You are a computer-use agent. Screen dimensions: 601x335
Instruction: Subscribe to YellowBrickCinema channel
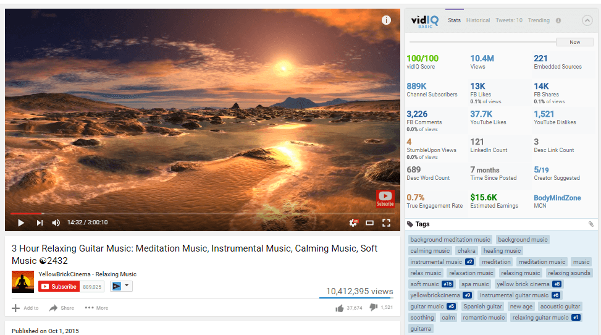pos(59,286)
